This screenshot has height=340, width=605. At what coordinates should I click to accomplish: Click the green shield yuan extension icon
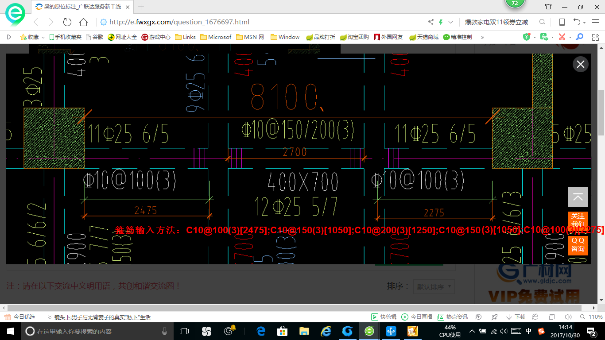pos(527,37)
